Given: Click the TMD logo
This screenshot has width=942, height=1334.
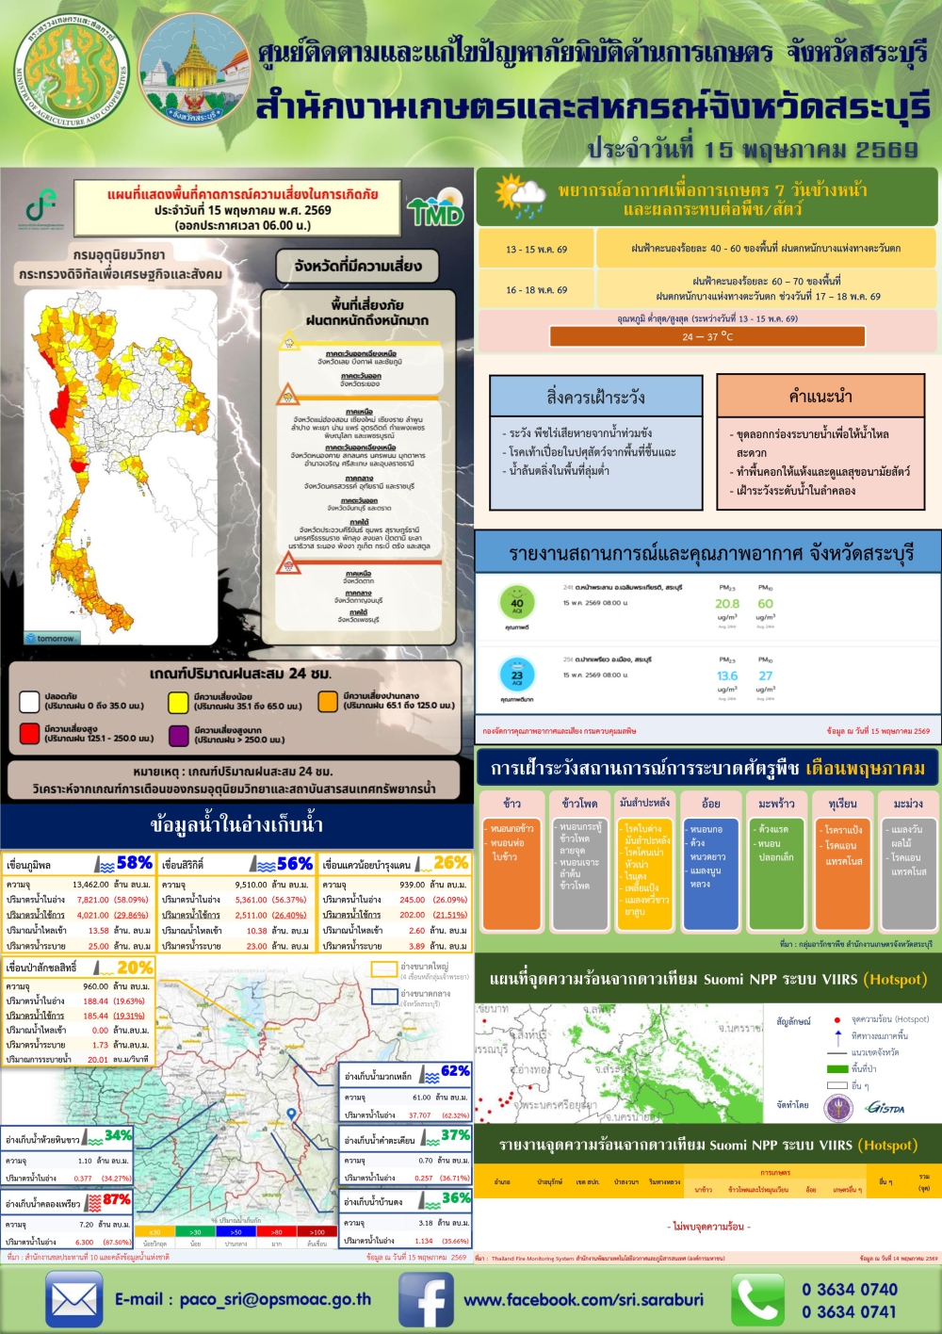Looking at the screenshot, I should 436,206.
